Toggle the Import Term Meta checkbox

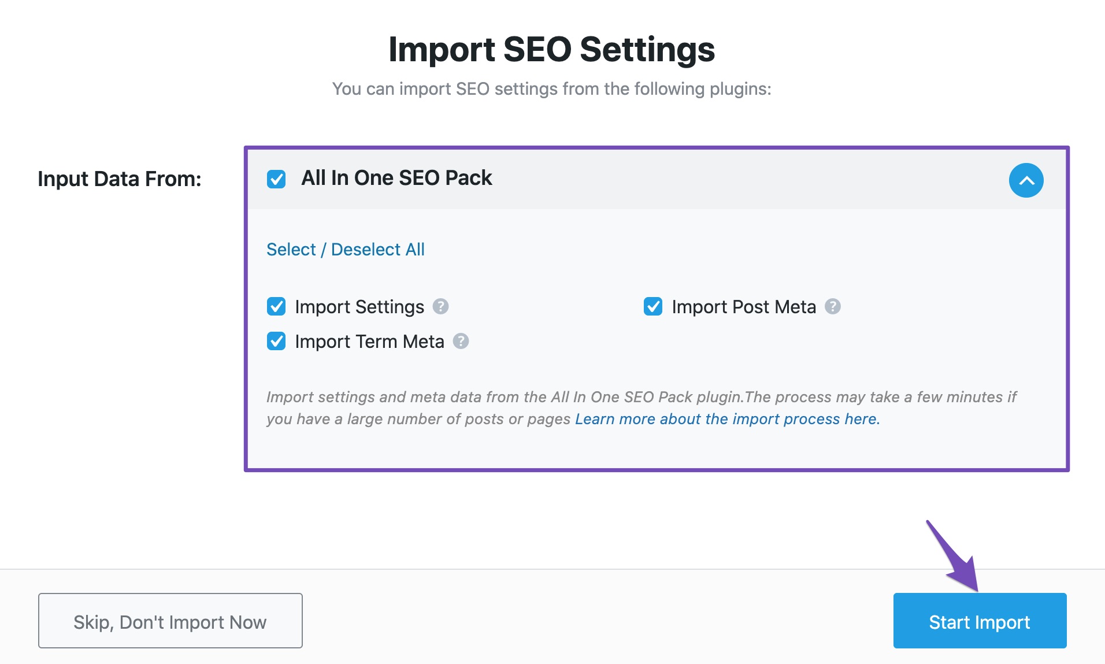coord(276,341)
